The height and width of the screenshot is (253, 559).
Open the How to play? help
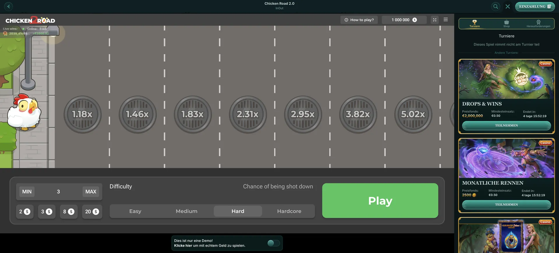pos(359,20)
